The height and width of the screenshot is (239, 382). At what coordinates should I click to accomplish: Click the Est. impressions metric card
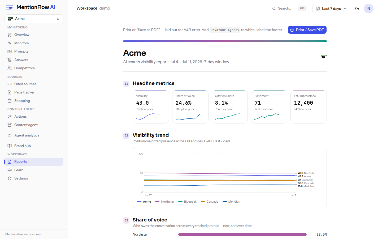(x=309, y=107)
